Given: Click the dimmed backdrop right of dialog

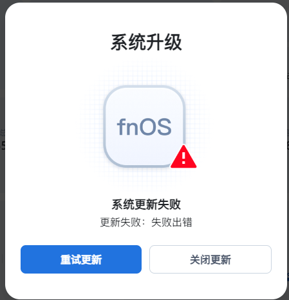Looking at the screenshot, I should [x=288, y=172].
